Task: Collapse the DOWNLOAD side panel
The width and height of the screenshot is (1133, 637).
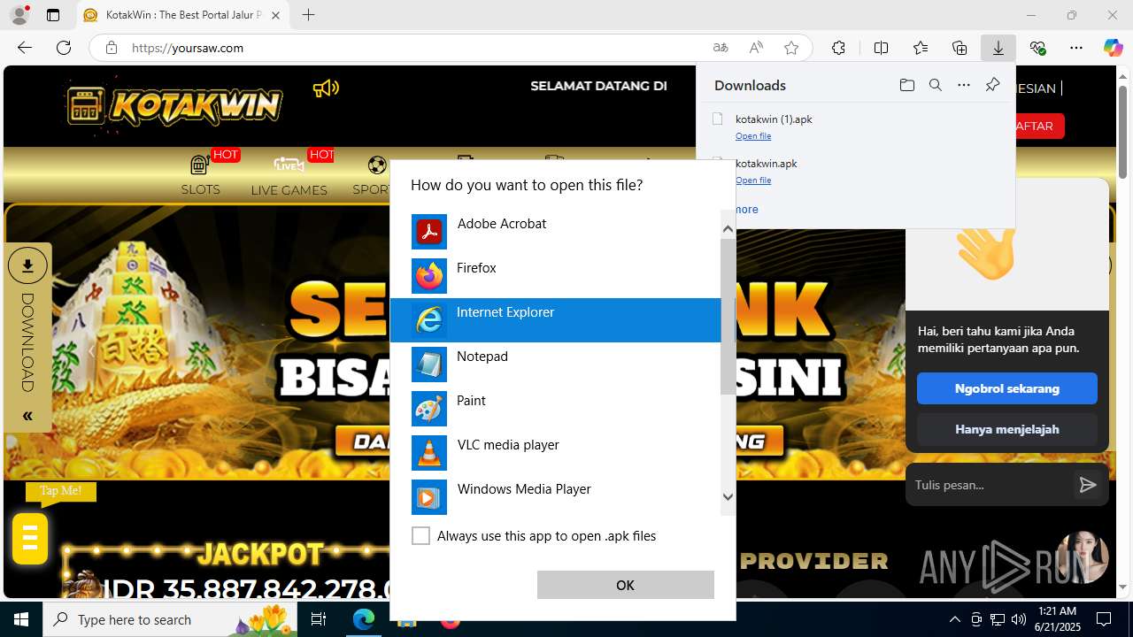Action: (x=27, y=416)
